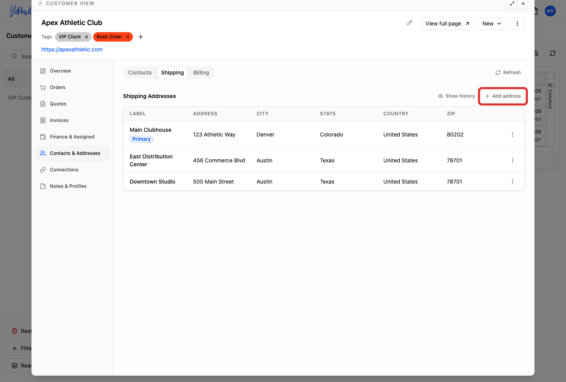This screenshot has width=566, height=382.
Task: Expand customer view to fullscreen
Action: pyautogui.click(x=512, y=4)
